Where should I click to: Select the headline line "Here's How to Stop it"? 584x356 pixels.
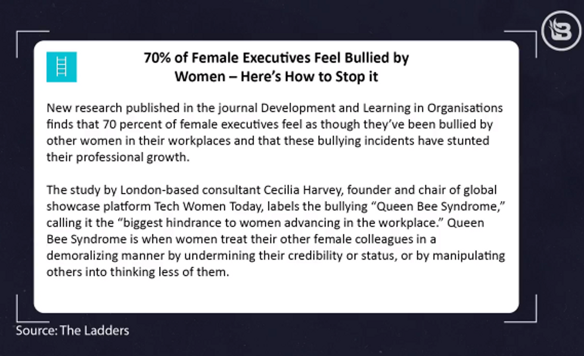pyautogui.click(x=309, y=77)
